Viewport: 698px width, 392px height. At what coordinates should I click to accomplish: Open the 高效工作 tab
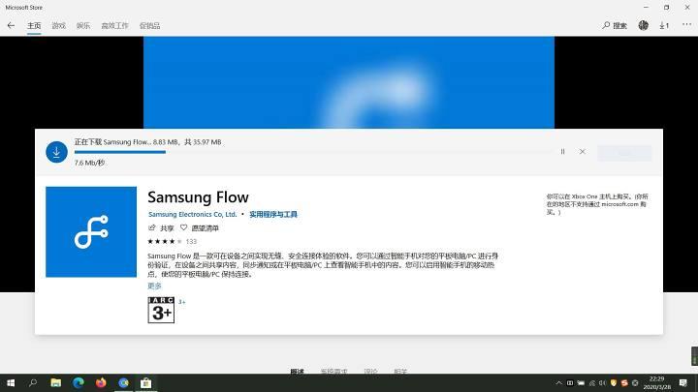pos(114,25)
